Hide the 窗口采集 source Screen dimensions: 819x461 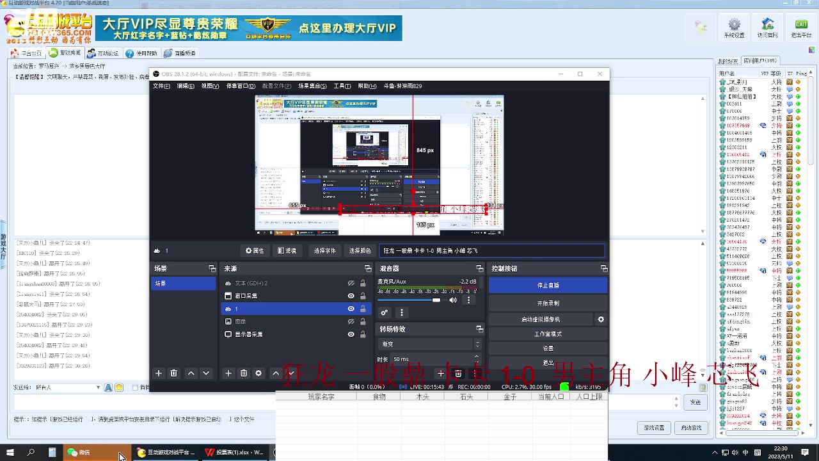351,296
